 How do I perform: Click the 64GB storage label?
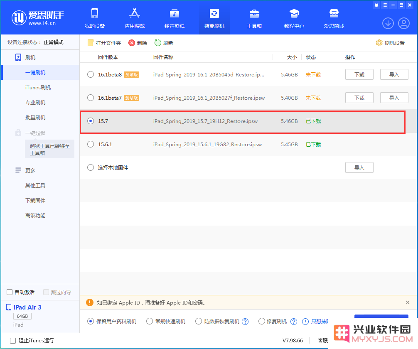point(22,316)
